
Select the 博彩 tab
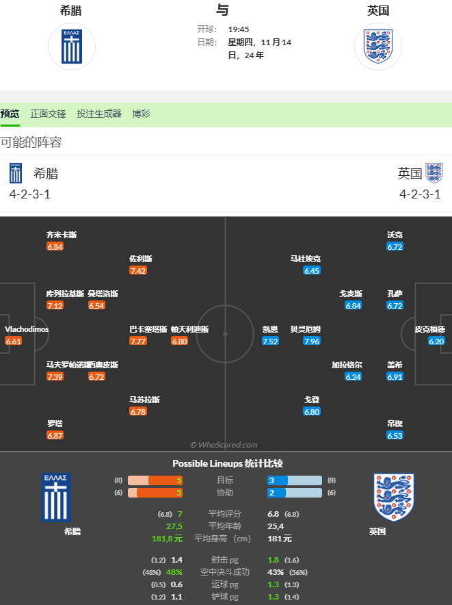click(x=141, y=114)
